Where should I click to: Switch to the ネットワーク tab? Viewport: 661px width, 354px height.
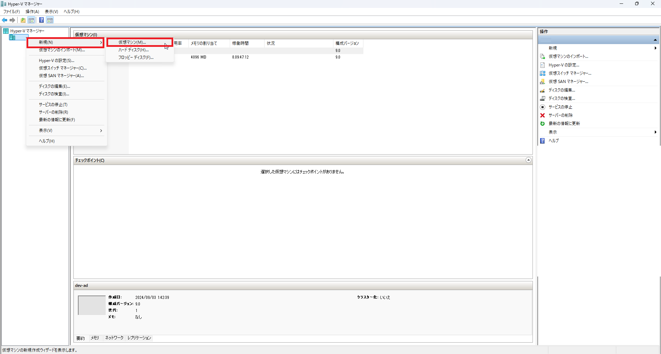[x=114, y=338]
